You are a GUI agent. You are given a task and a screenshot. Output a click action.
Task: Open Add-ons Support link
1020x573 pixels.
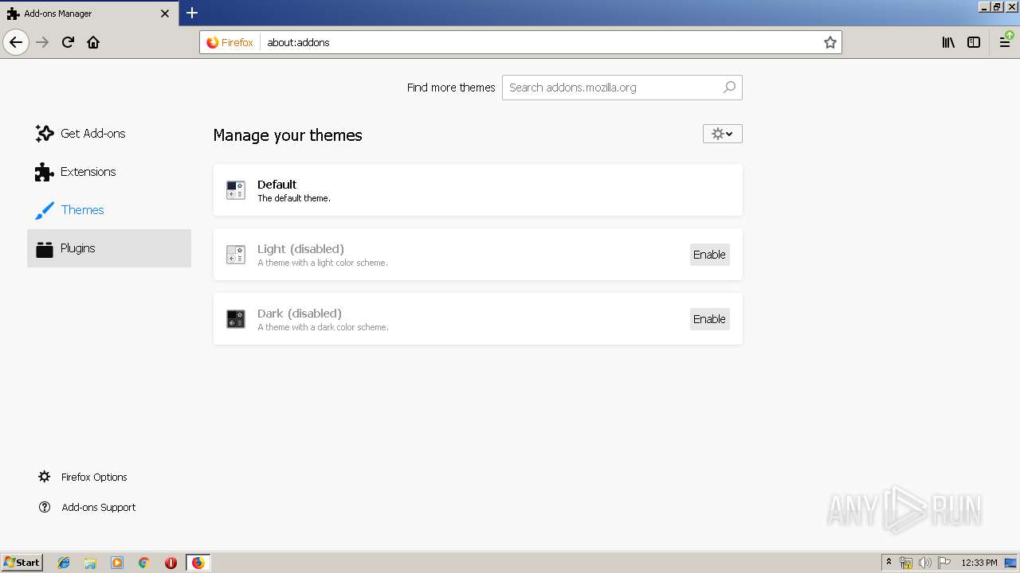coord(98,508)
